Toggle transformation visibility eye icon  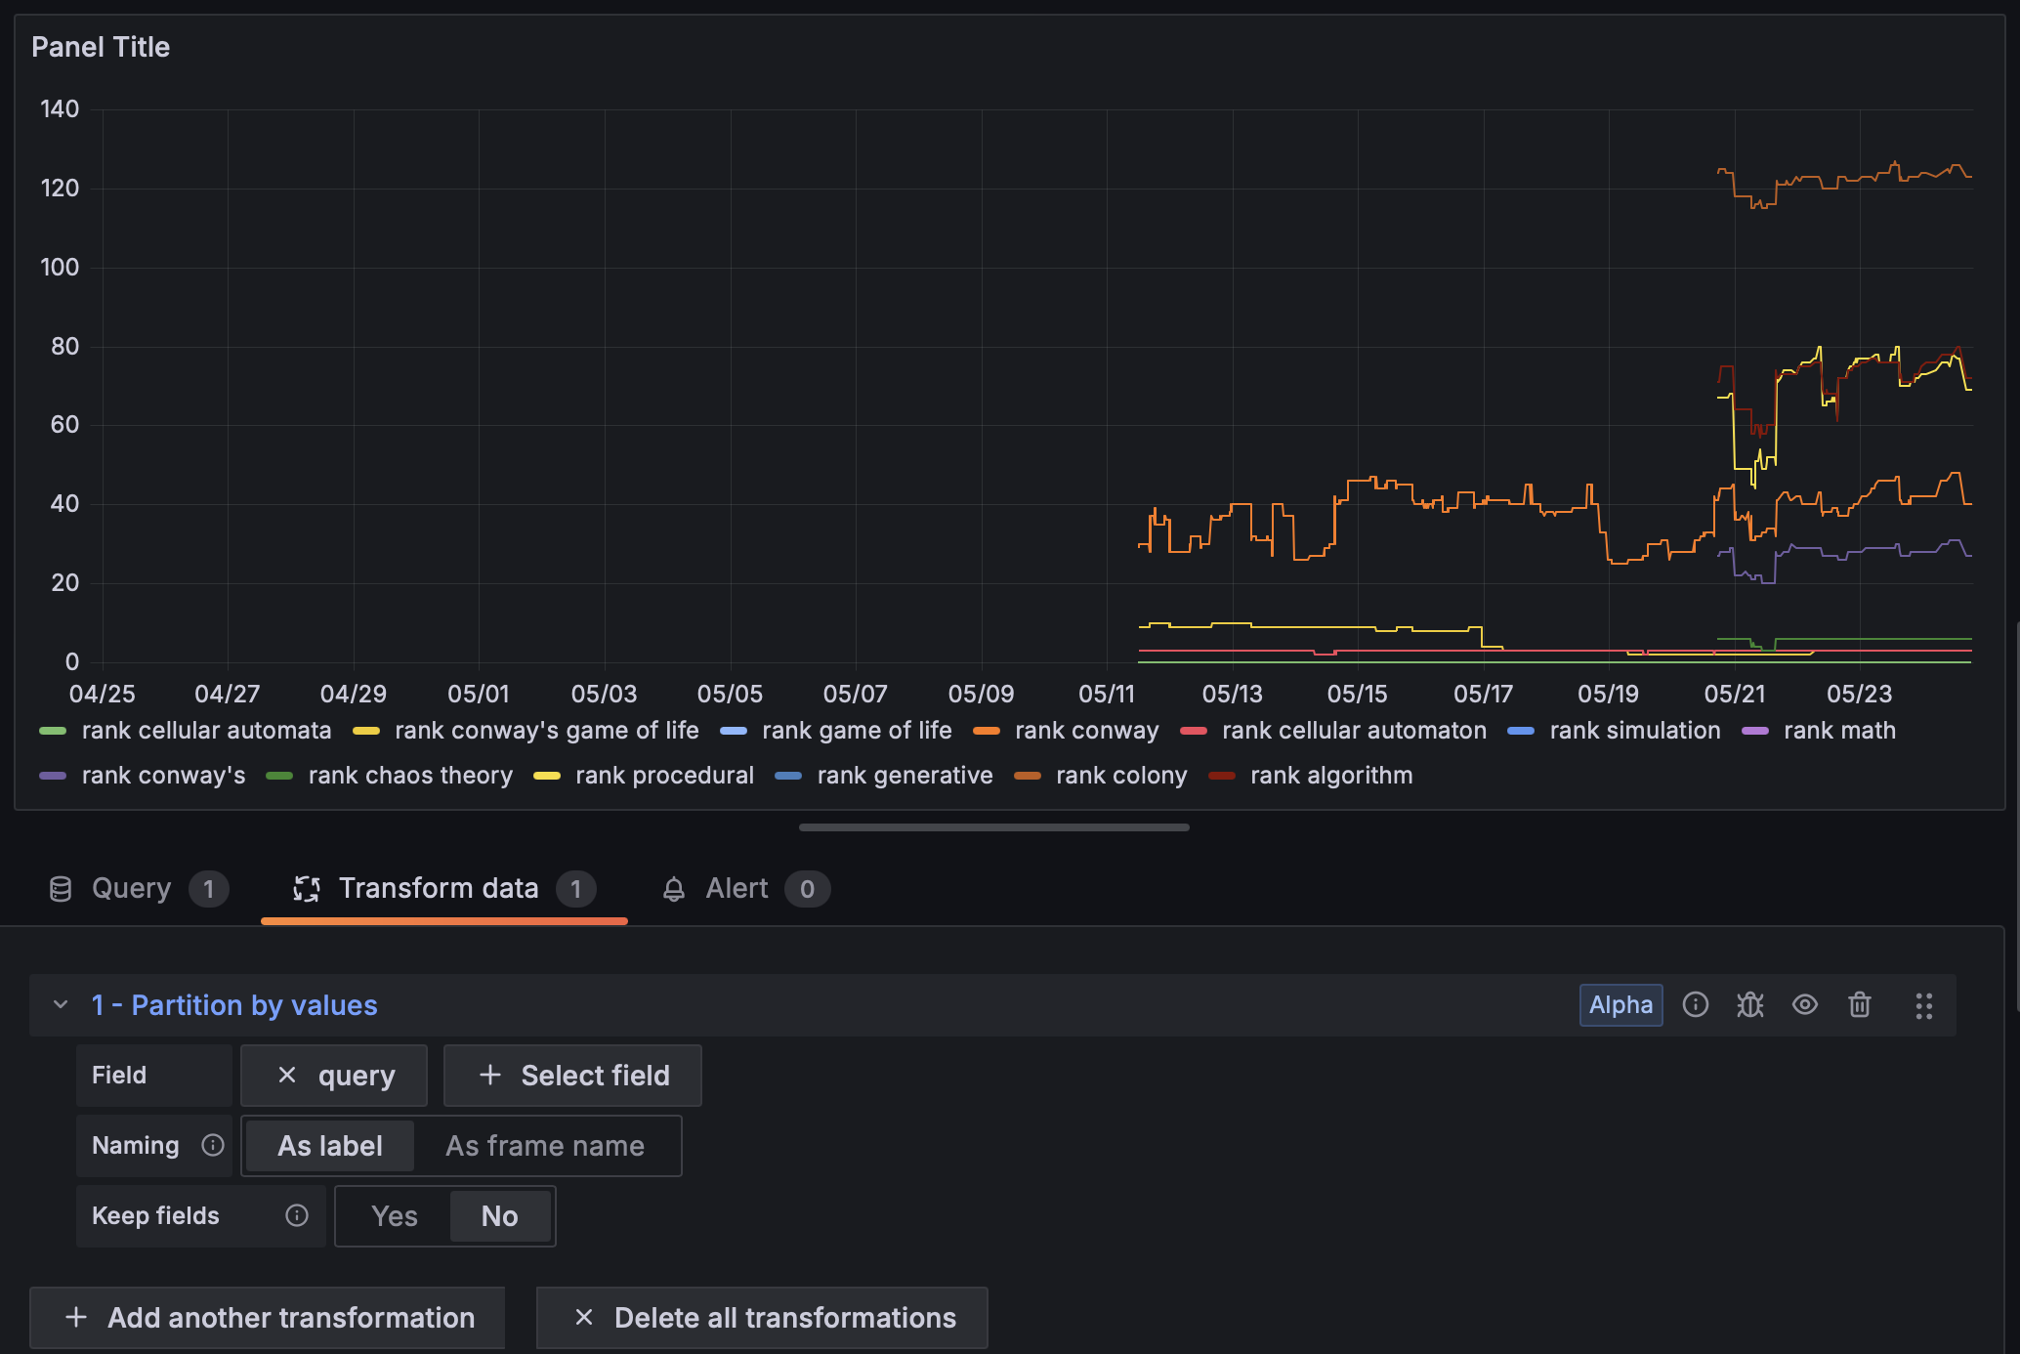click(1804, 1004)
